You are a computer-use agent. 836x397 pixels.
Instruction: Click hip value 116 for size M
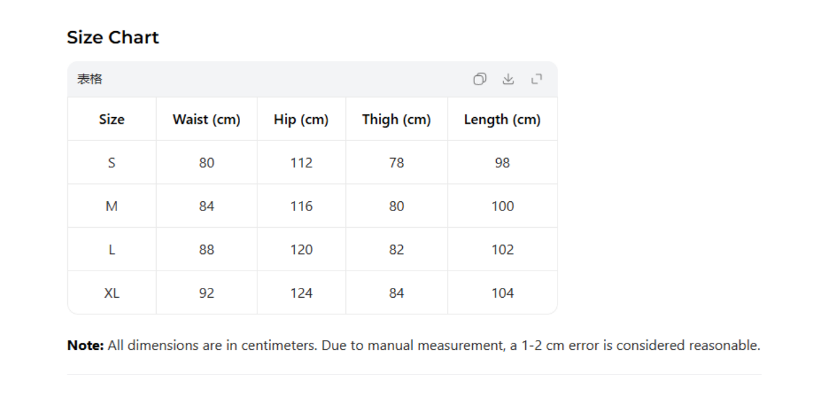(x=301, y=206)
